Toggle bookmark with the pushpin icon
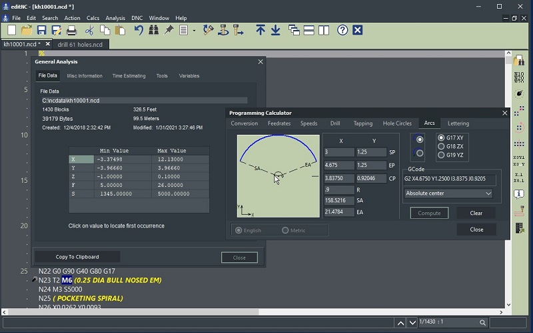 pyautogui.click(x=169, y=30)
